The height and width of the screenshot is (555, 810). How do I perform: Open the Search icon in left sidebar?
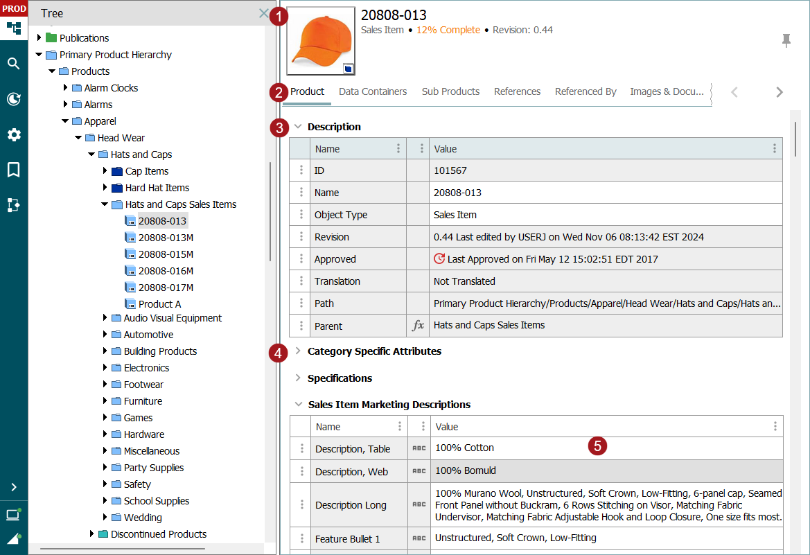click(14, 64)
